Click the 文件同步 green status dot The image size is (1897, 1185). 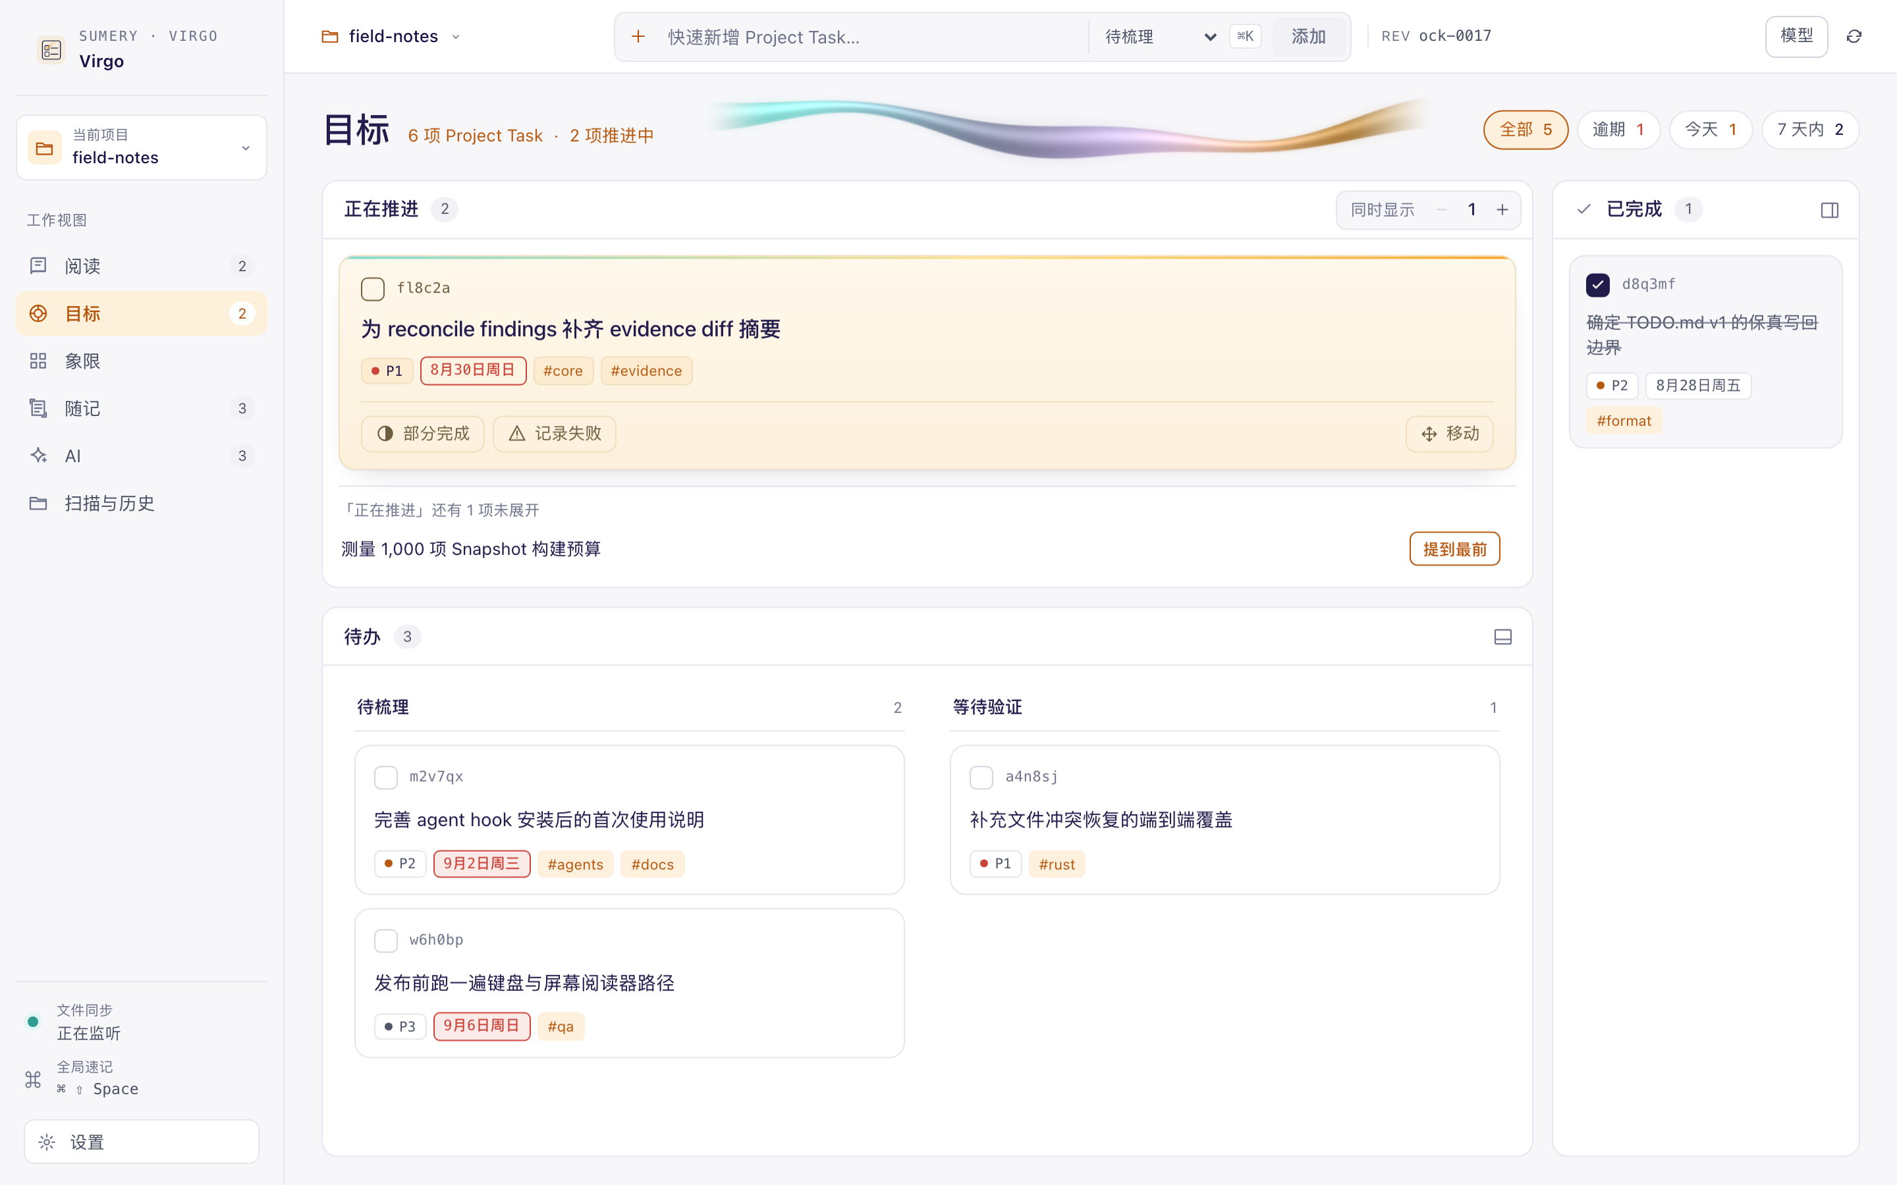(33, 1021)
